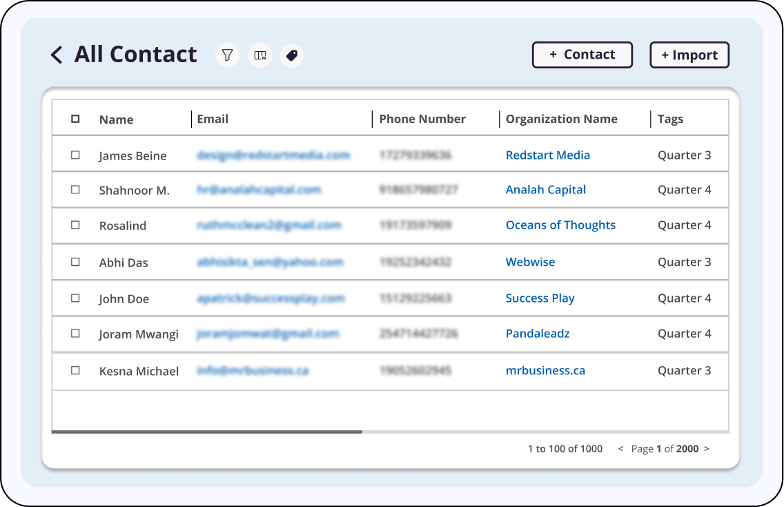Sort by the Name column header
Screen dimensions: 784x507
[x=116, y=119]
